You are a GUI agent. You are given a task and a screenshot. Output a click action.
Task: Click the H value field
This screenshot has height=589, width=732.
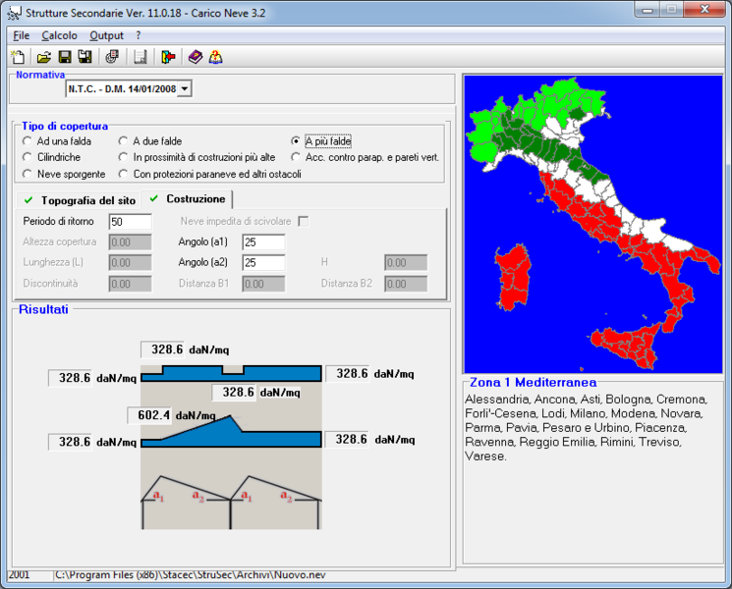click(406, 262)
